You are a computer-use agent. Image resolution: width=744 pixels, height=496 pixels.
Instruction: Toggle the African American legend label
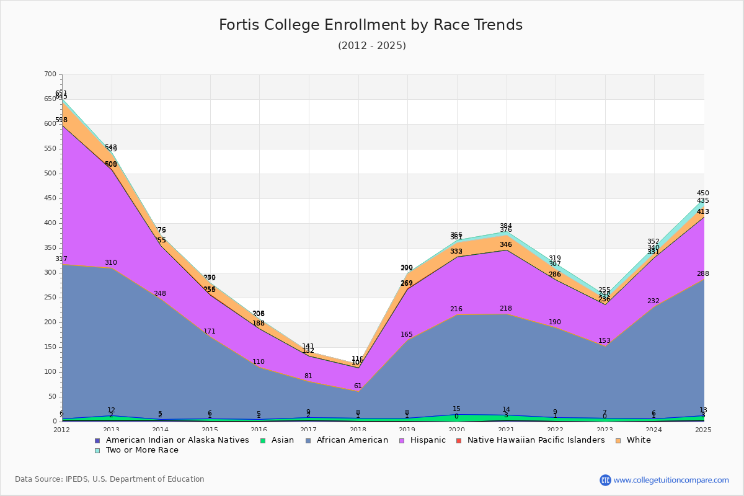click(x=352, y=440)
